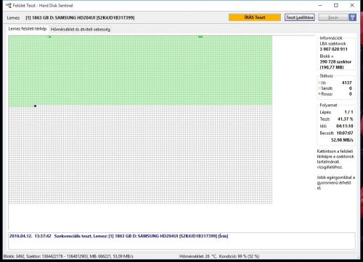The image size is (363, 262).
Task: Switch to Lemez felületi térkép tab
Action: click(x=28, y=29)
